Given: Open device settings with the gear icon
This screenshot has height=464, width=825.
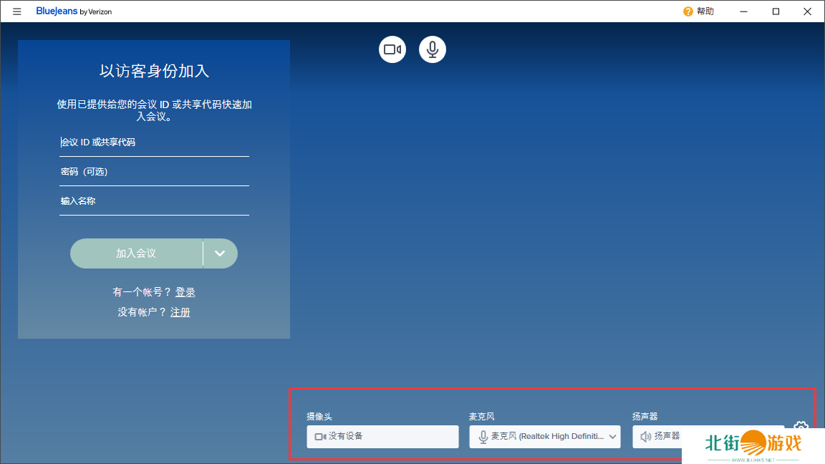Looking at the screenshot, I should tap(801, 427).
